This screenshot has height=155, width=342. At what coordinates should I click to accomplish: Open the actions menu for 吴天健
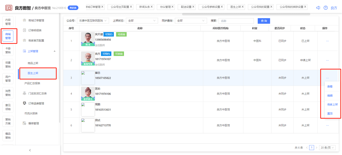click(327, 41)
